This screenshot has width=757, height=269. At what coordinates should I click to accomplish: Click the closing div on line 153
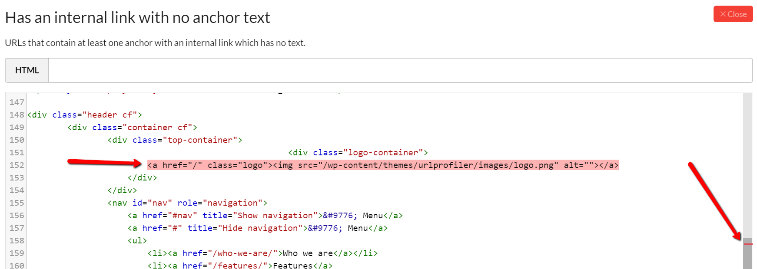[142, 178]
